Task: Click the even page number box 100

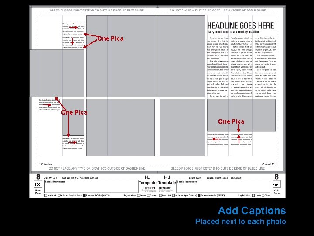Action: (38, 184)
